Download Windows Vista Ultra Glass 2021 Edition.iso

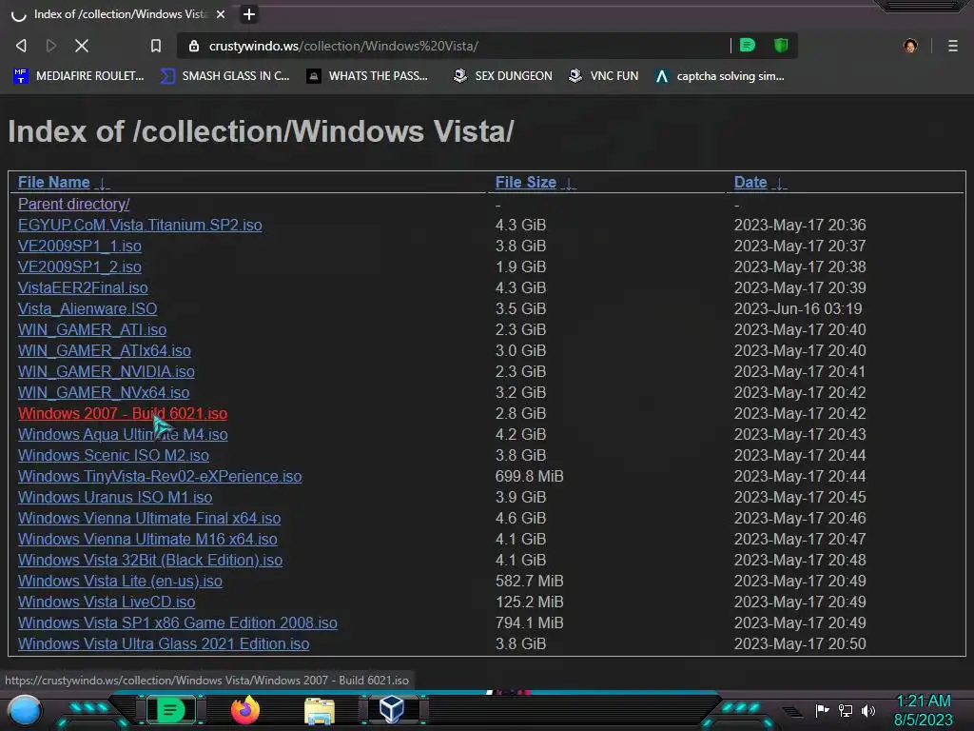(164, 644)
